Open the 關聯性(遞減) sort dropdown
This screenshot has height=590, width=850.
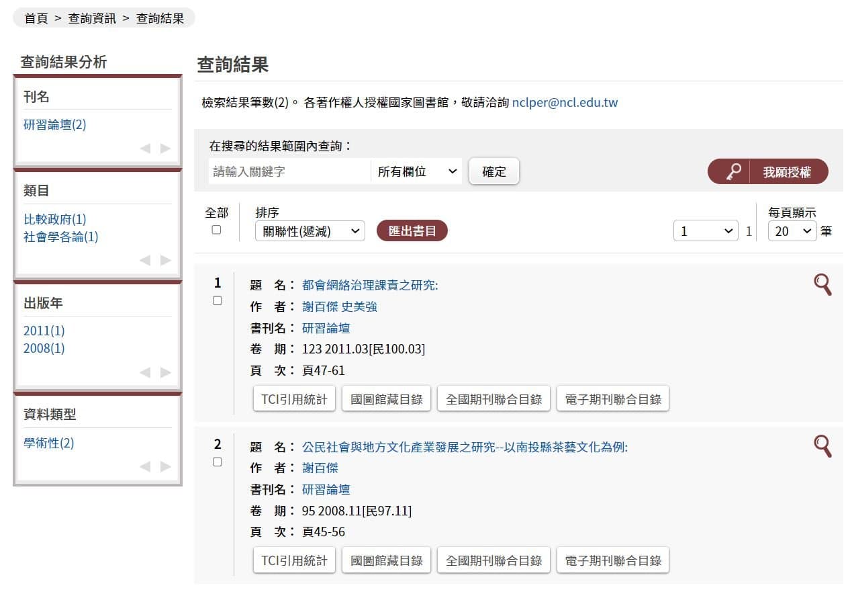pos(310,231)
